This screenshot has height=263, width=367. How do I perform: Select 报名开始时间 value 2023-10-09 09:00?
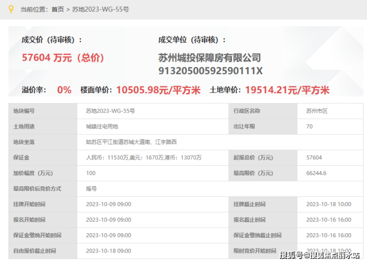point(109,220)
